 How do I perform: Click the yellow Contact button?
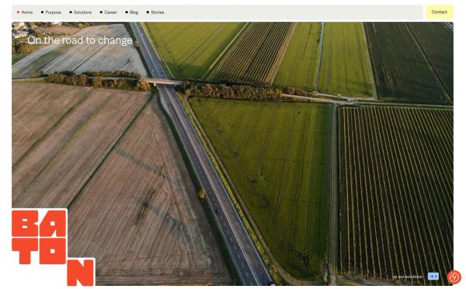[440, 12]
